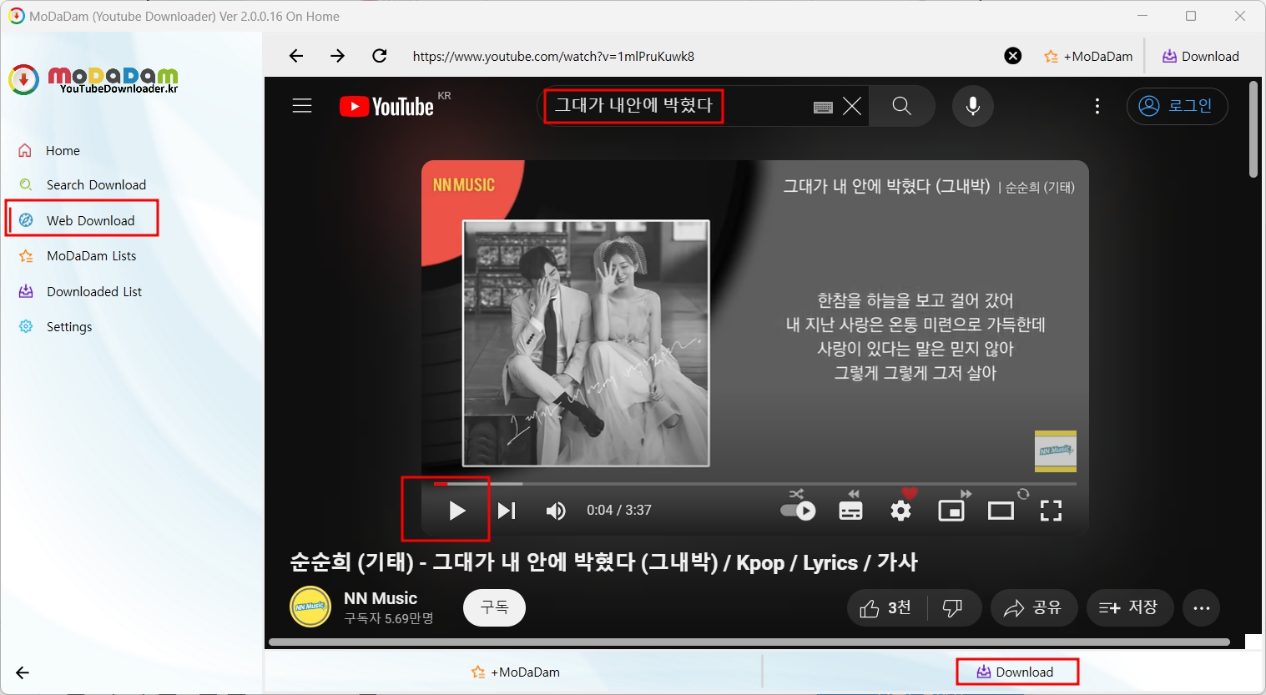This screenshot has height=695, width=1266.
Task: Seek on the video progress bar
Action: click(x=755, y=483)
